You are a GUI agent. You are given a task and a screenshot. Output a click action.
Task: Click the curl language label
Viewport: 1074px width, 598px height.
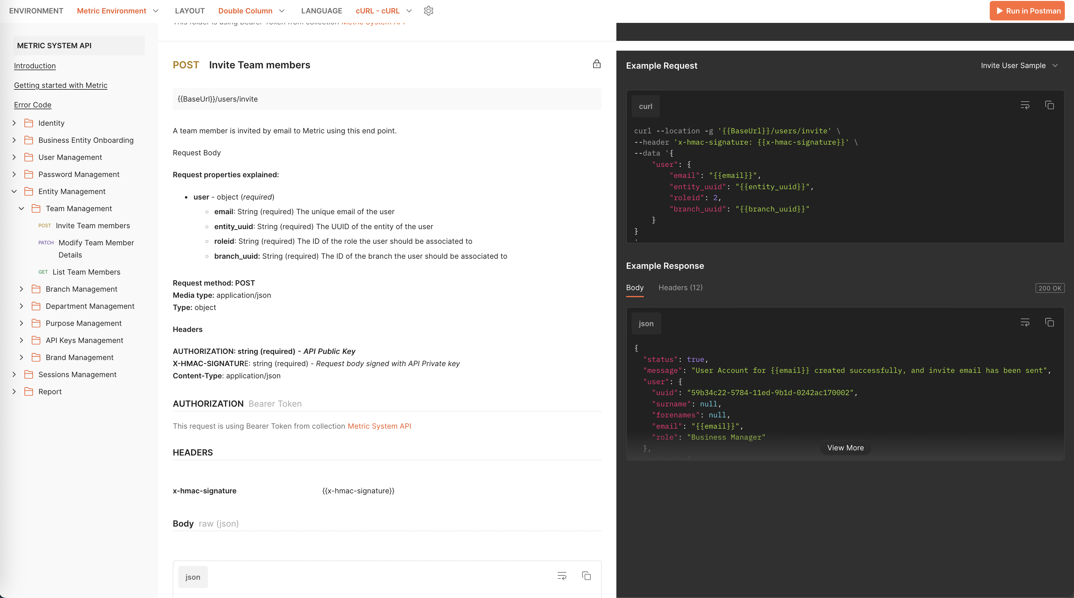tap(645, 106)
